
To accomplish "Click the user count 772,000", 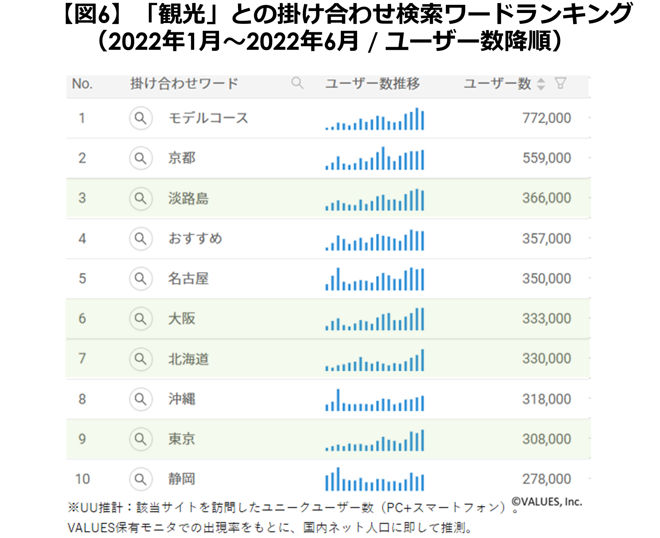I will pyautogui.click(x=547, y=118).
